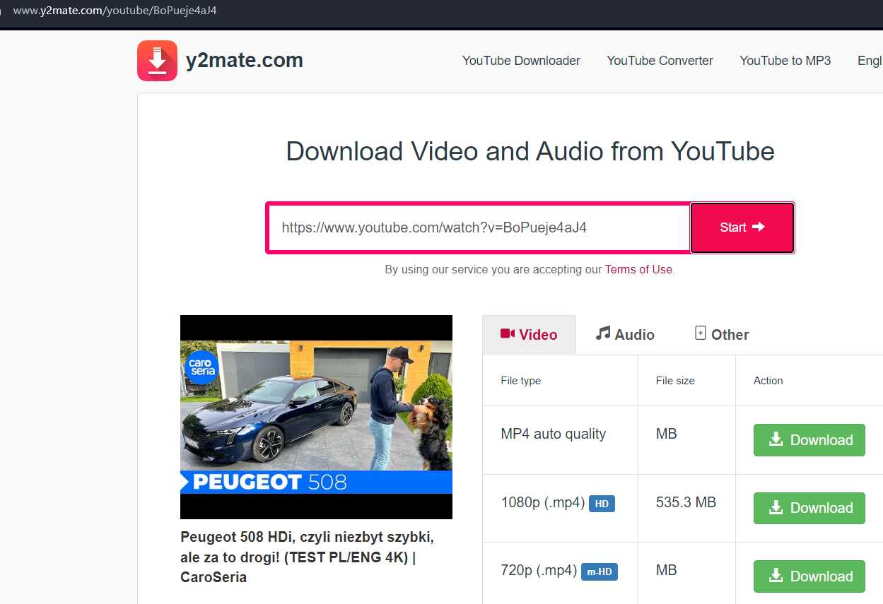Download the 720p (.mp4) file
The image size is (883, 604).
(809, 576)
